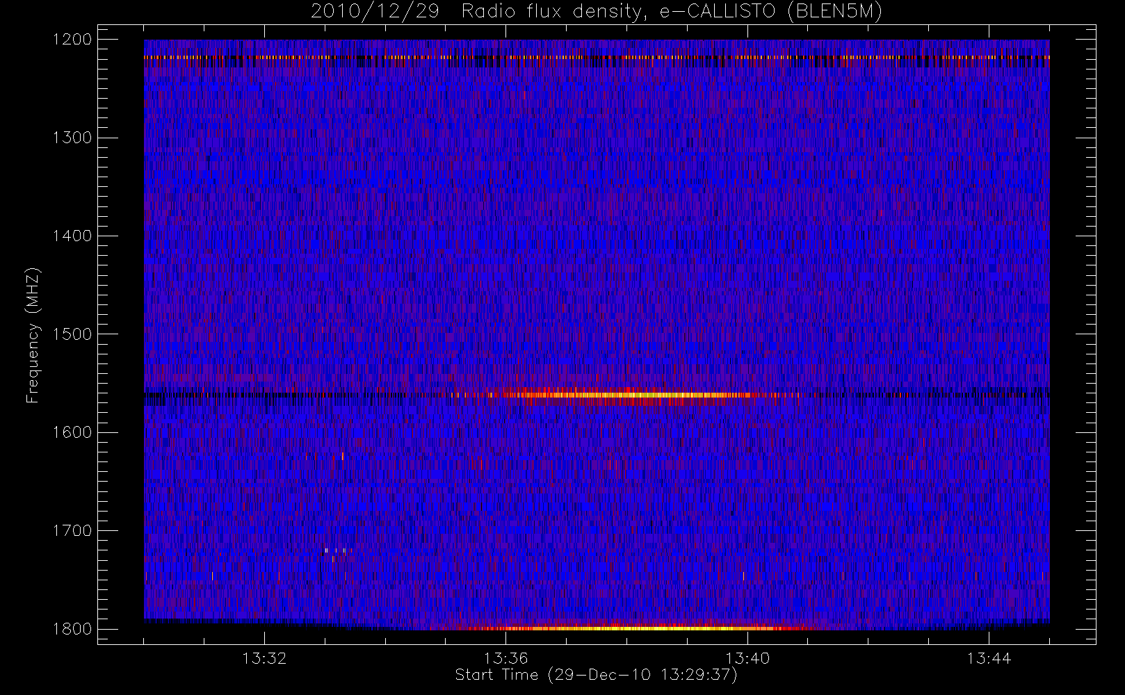
Task: Click the 'Start Time (29-Dec-10 13:29:37)' label
Action: pos(596,675)
